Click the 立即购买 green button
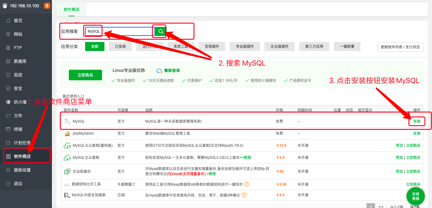Viewport: 432px width, 208px height. (85, 75)
